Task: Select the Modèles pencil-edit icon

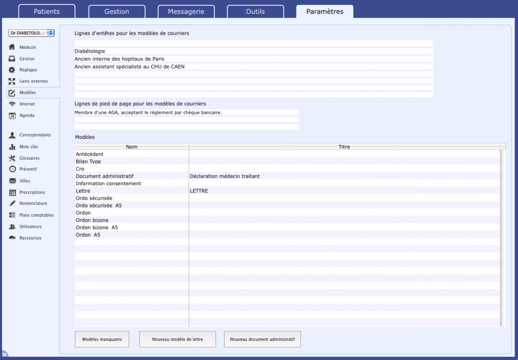Action: [12, 93]
